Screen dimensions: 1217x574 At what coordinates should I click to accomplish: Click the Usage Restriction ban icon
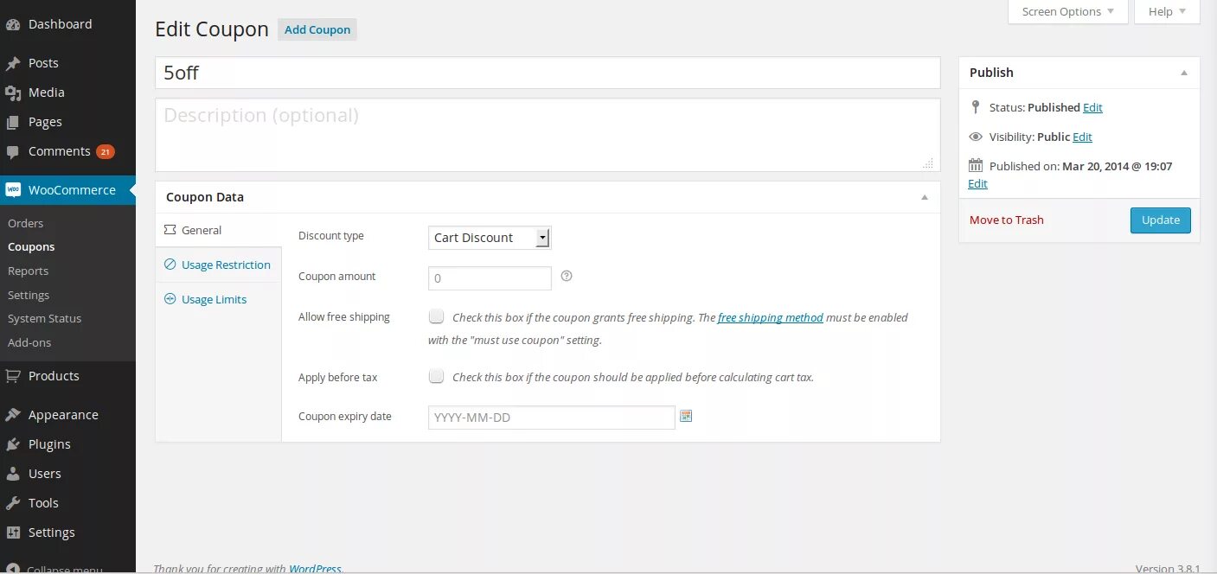click(x=170, y=265)
